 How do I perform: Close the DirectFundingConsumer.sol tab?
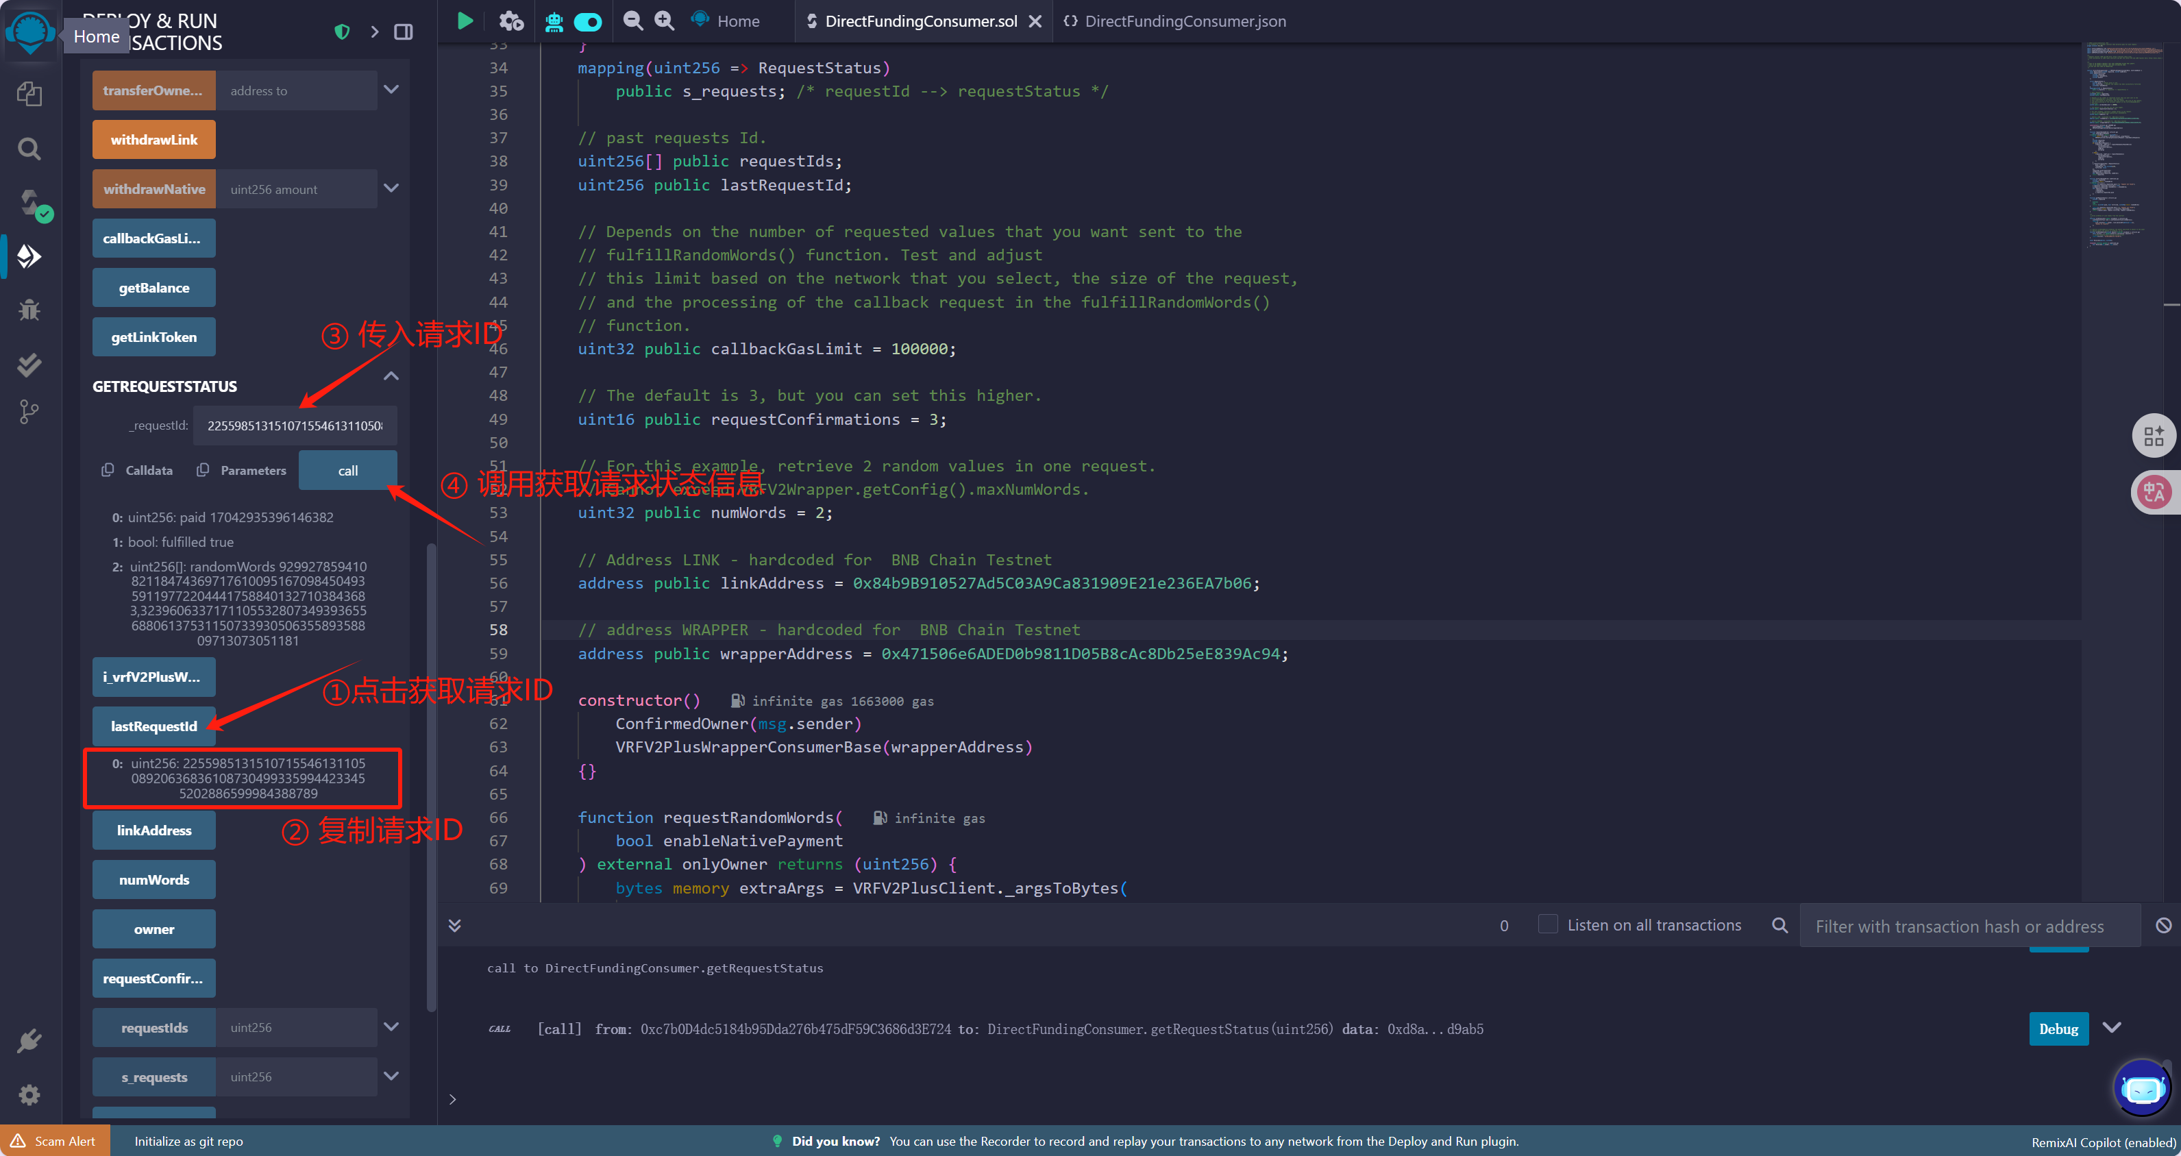point(1035,21)
